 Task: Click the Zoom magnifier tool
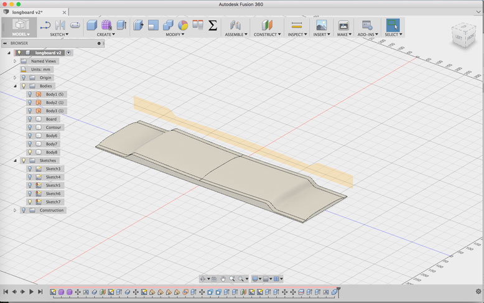(232, 279)
